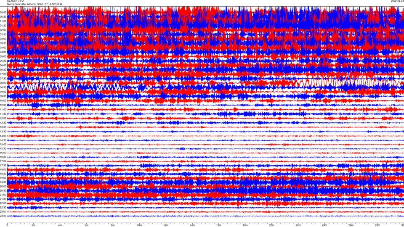Select the 05:00 time row label

click(3, 56)
